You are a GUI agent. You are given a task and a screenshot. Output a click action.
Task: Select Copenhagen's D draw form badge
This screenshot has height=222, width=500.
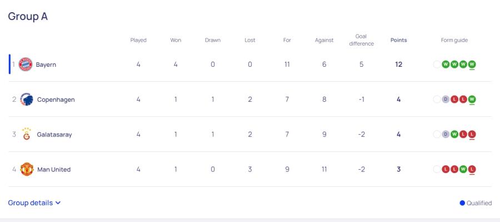point(446,100)
